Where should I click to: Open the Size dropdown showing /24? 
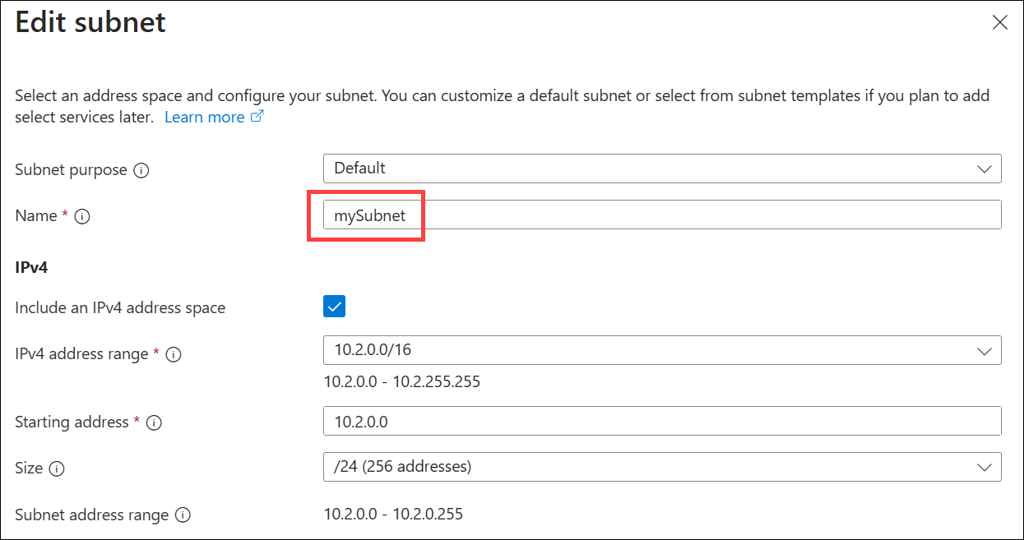click(x=658, y=466)
